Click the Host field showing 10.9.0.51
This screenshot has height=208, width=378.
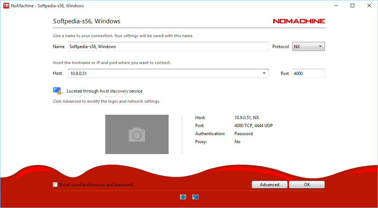point(168,73)
